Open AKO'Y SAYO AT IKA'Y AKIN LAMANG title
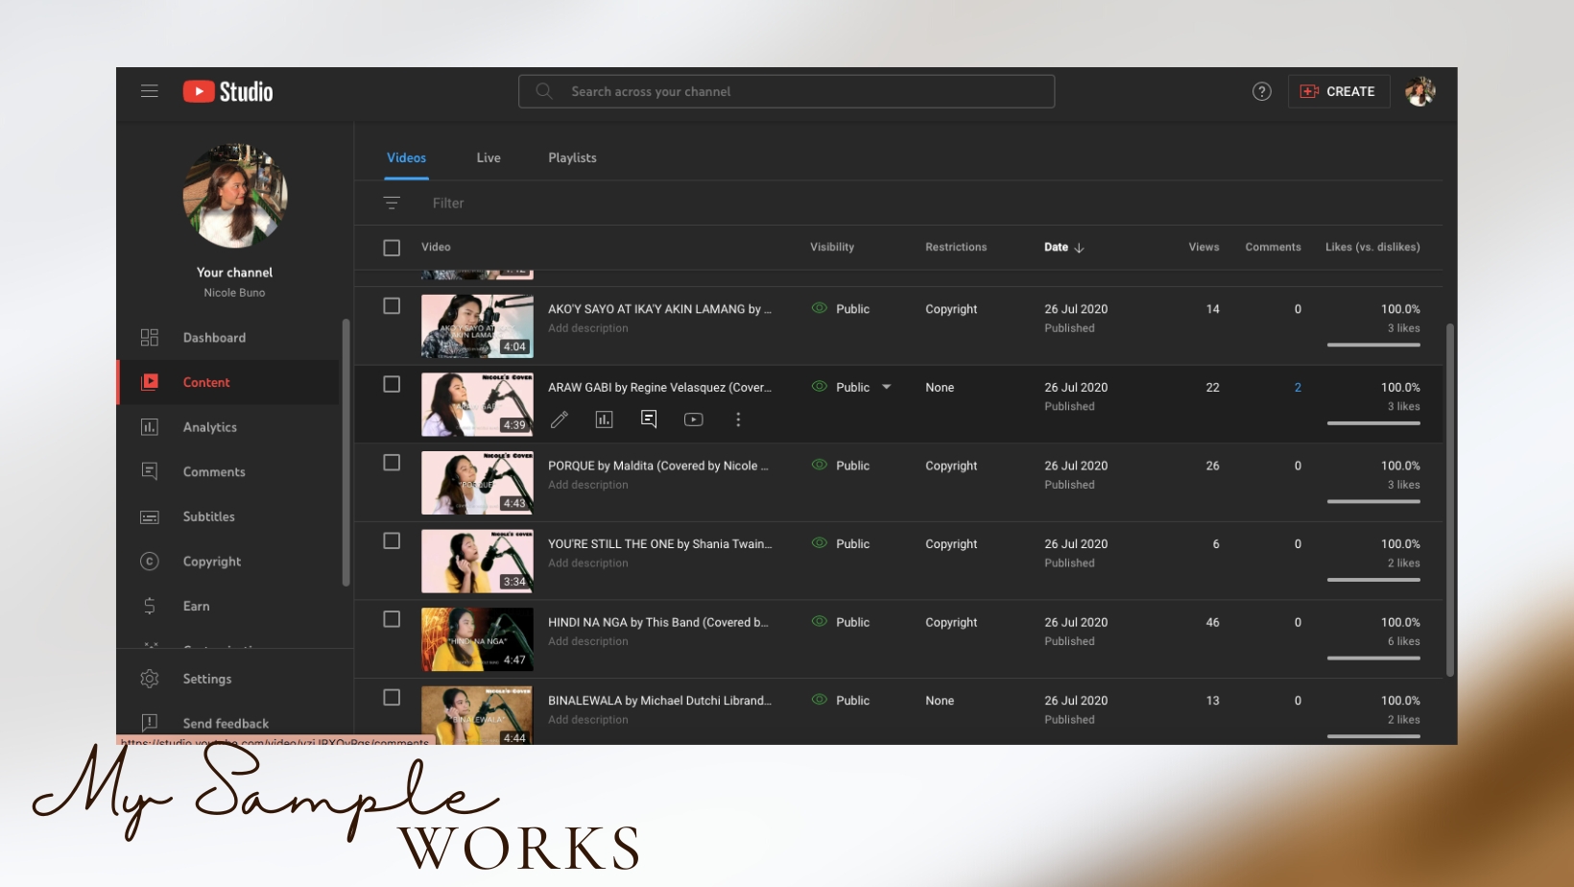Image resolution: width=1574 pixels, height=887 pixels. tap(659, 309)
